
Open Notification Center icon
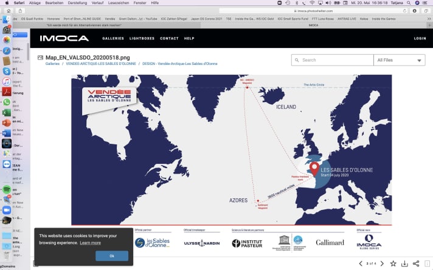tap(425, 3)
